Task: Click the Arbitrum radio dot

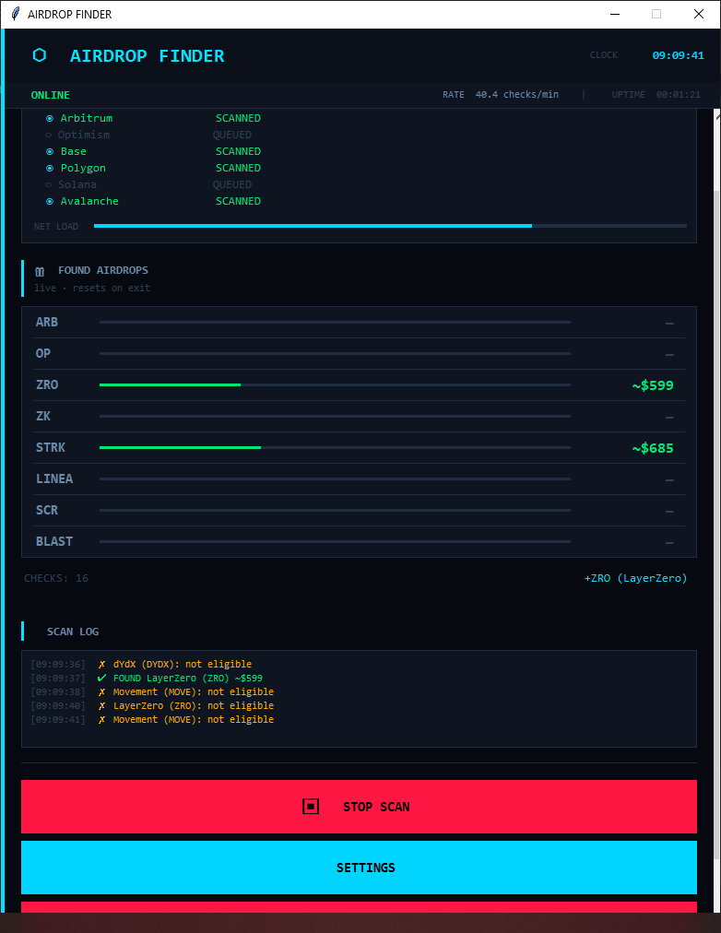Action: click(50, 118)
